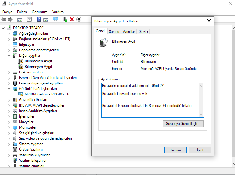Expand the Sistem aygıtları category
The image size is (235, 175).
pyautogui.click(x=9, y=144)
